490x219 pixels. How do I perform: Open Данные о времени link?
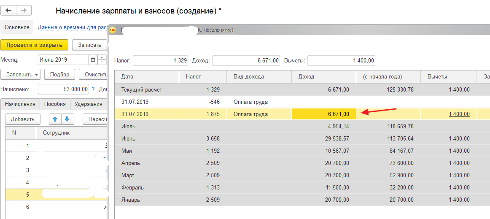point(72,27)
